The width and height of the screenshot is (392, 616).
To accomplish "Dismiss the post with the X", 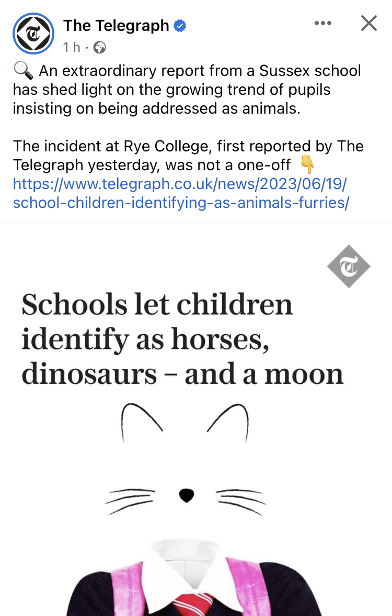I will 369,23.
